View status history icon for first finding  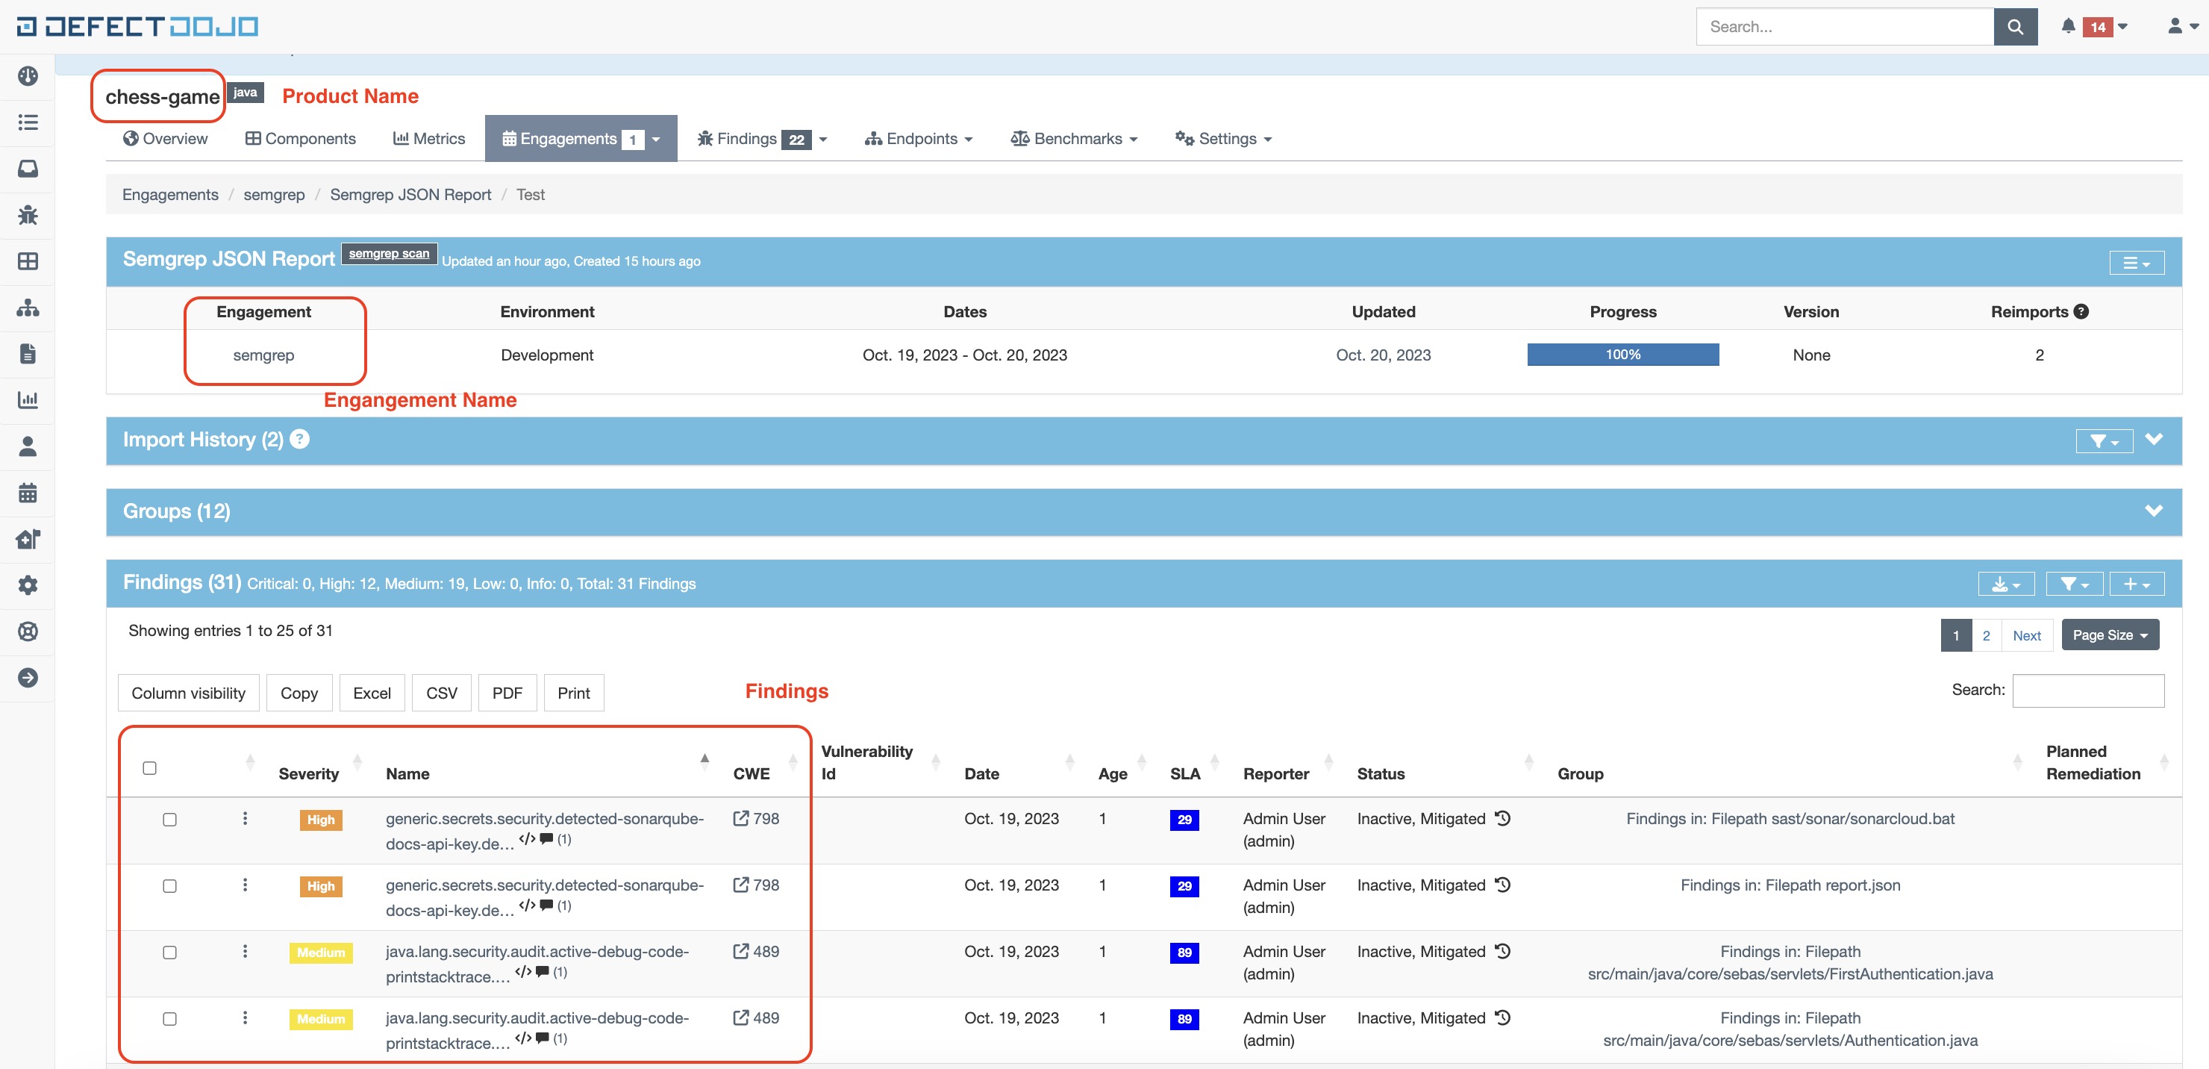click(x=1502, y=818)
